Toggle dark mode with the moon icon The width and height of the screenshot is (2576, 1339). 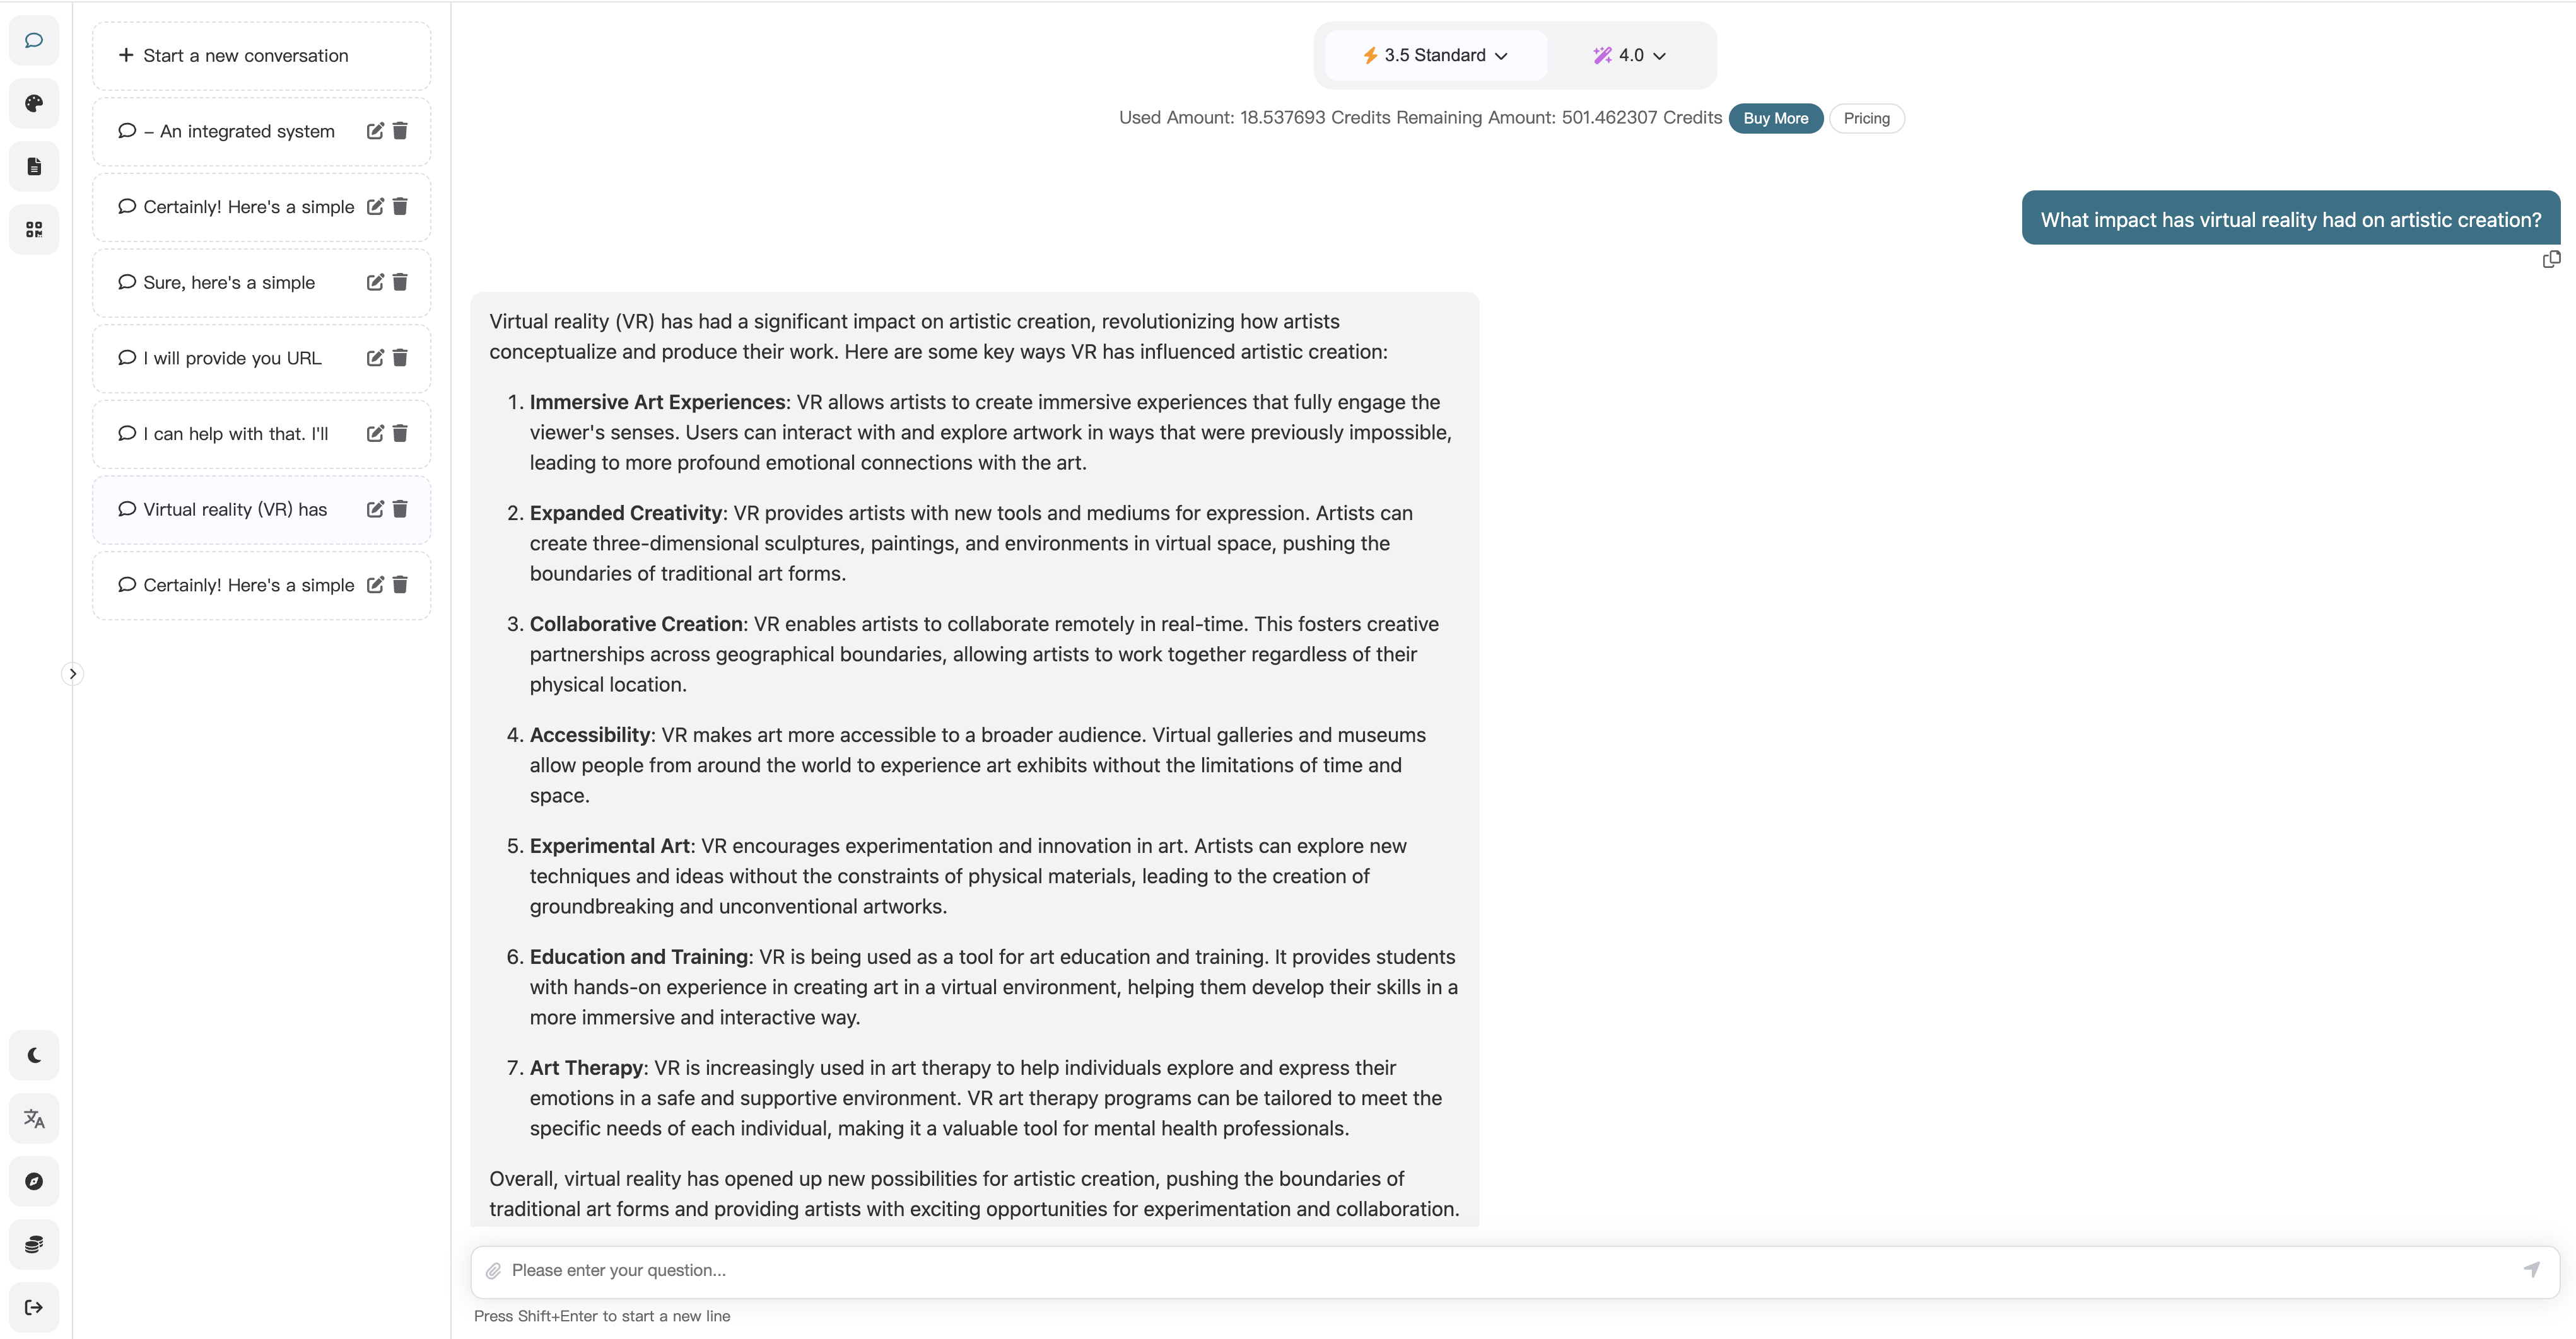(34, 1054)
